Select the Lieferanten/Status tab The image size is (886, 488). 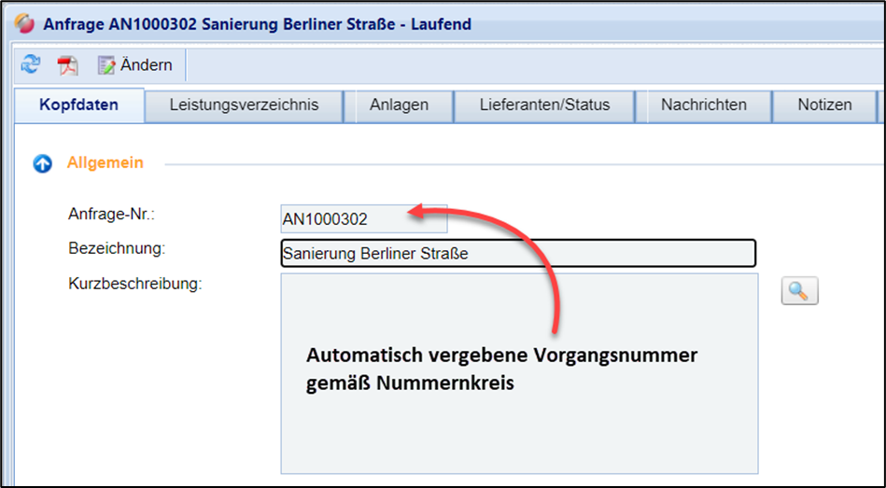click(544, 105)
